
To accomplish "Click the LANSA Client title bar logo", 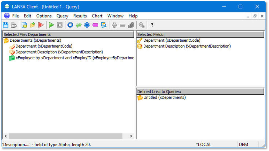I will (x=7, y=7).
